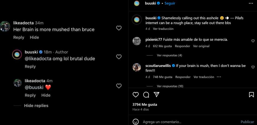257x125 pixels.
Task: Click "Ver traducción" under buuski's caption
Action: point(163,29)
